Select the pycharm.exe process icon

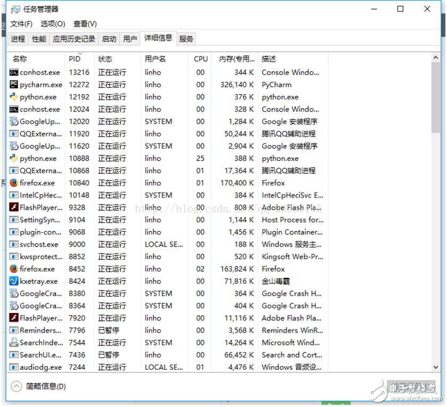click(x=13, y=84)
